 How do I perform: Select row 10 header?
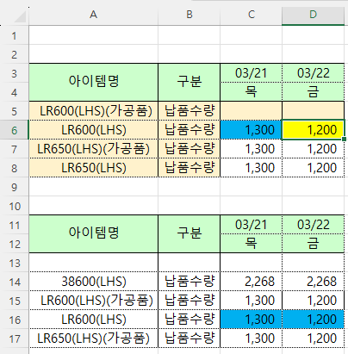[14, 206]
